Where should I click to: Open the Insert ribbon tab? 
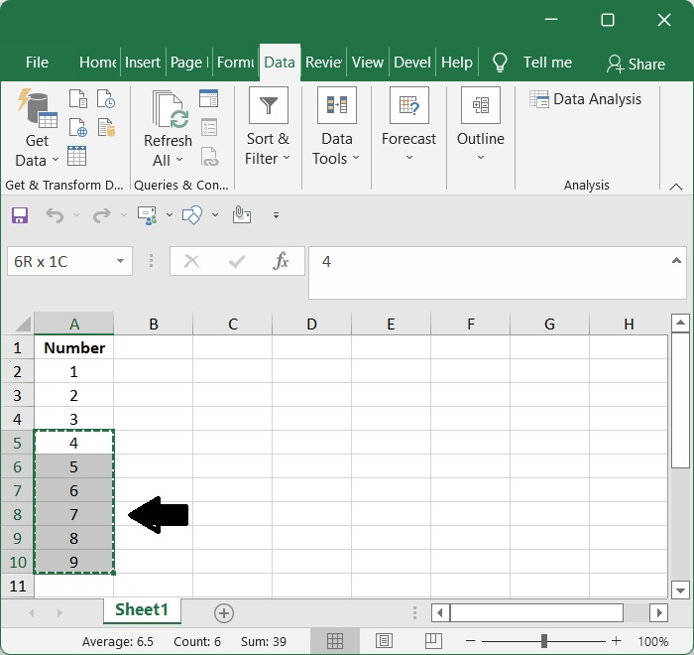point(142,62)
